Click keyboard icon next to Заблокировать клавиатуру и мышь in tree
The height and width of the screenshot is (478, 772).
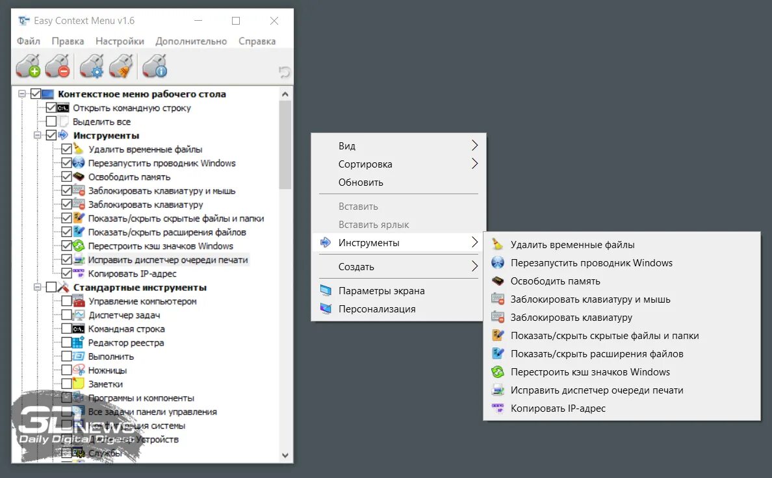pos(79,190)
